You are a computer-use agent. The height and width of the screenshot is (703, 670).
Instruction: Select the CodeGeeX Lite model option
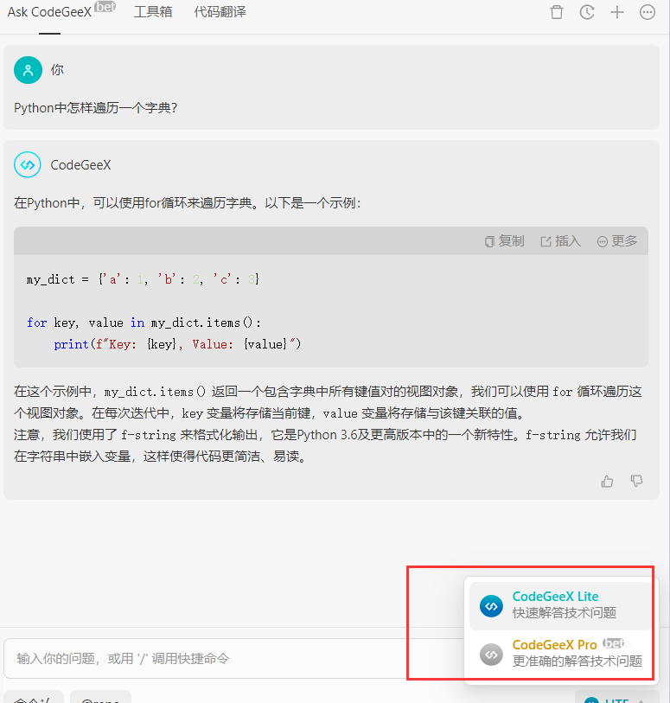[560, 605]
